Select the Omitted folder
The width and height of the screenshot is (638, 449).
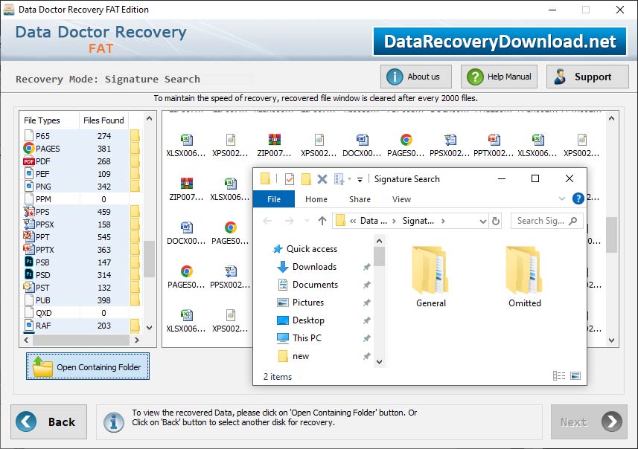(525, 277)
